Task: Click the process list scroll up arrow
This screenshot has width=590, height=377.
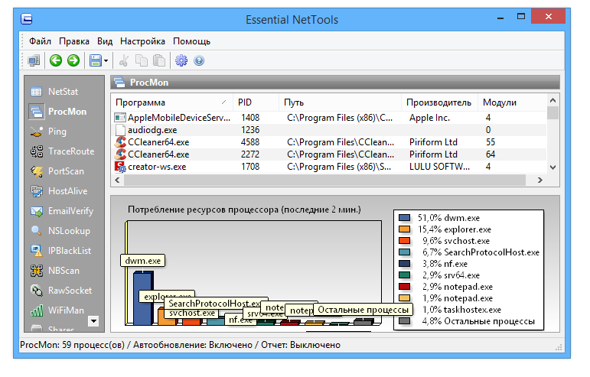Action: coord(553,100)
